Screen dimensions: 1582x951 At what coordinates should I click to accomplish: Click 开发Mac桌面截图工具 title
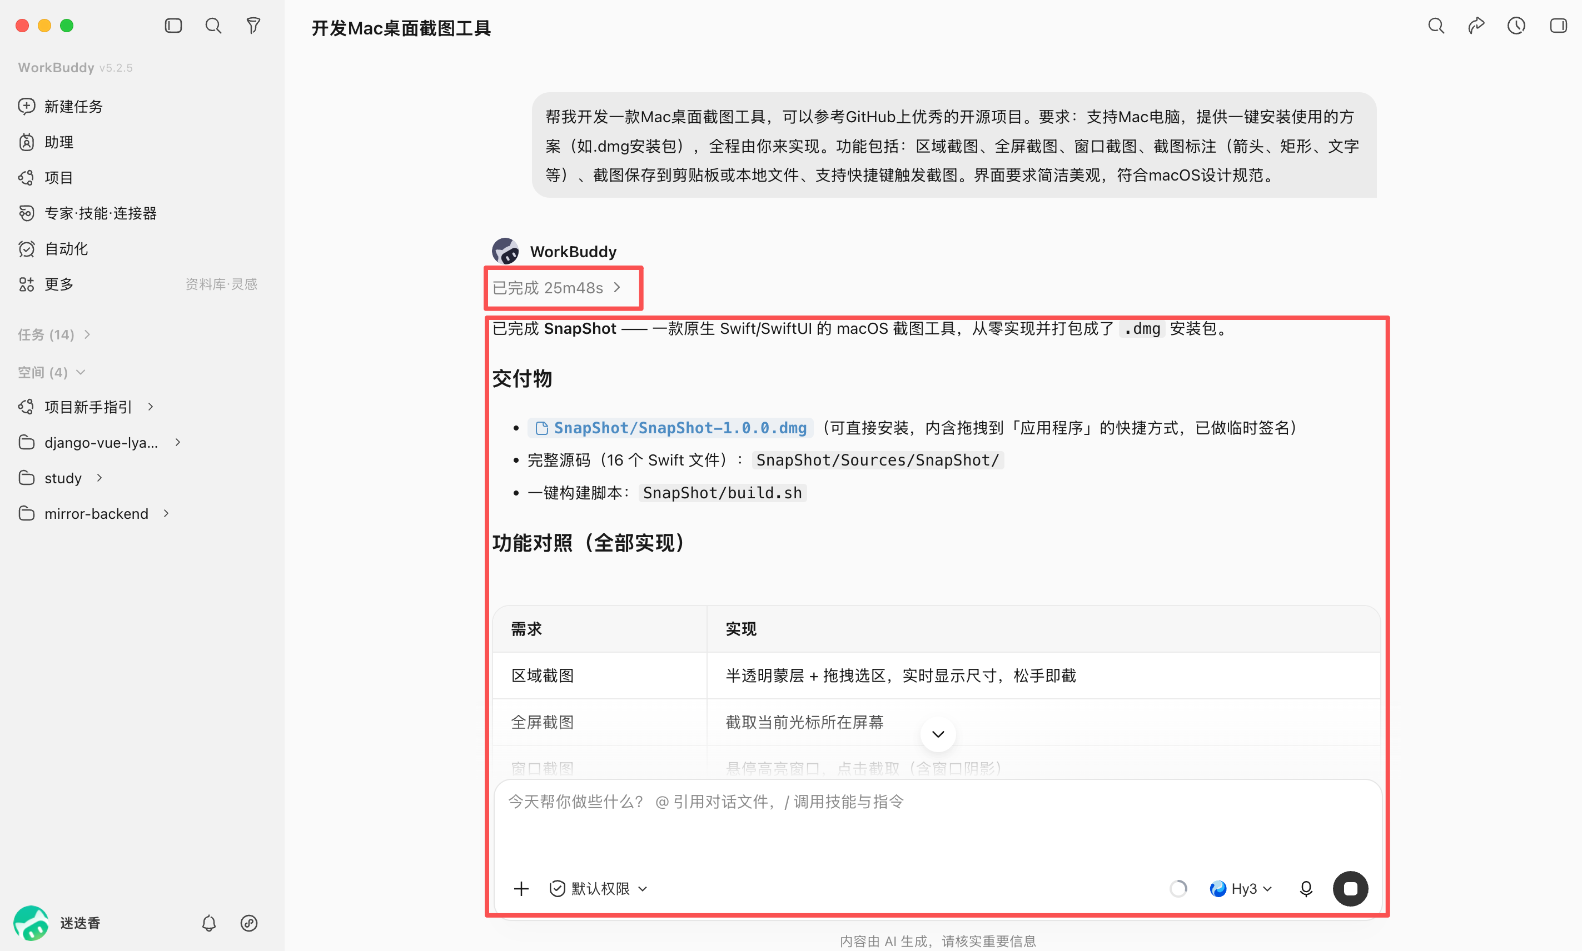(x=401, y=28)
